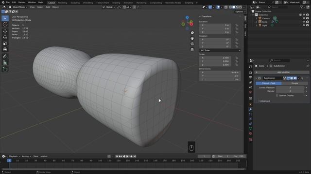The width and height of the screenshot is (311, 174).
Task: Open the Material properties tab icon
Action: tap(251, 133)
